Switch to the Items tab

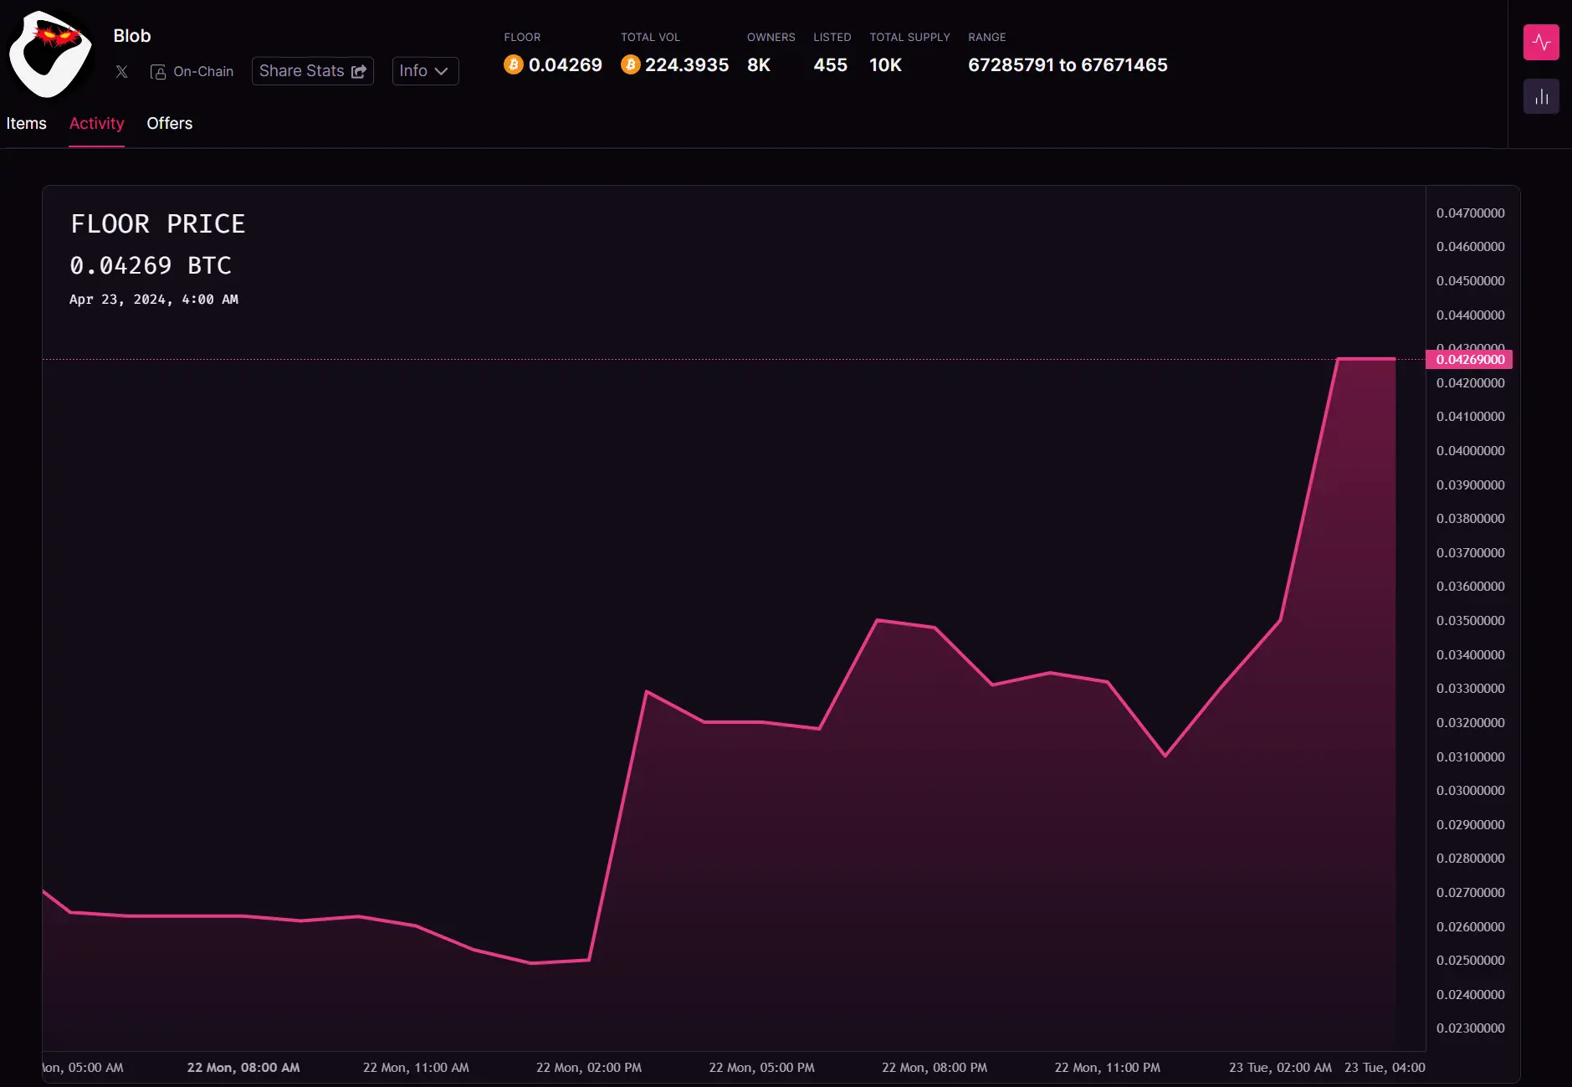click(x=27, y=123)
